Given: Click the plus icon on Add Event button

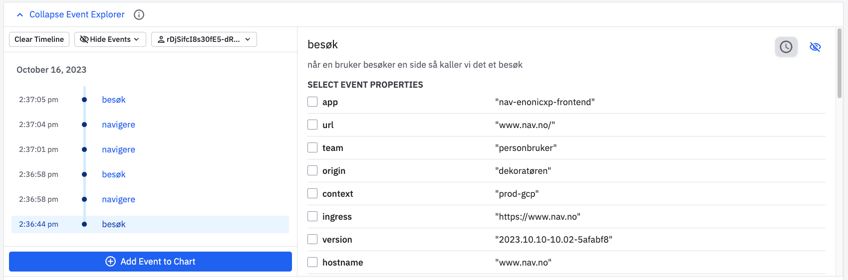Looking at the screenshot, I should point(111,262).
